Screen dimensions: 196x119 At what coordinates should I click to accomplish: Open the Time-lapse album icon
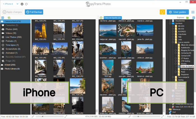[x=3, y=45]
